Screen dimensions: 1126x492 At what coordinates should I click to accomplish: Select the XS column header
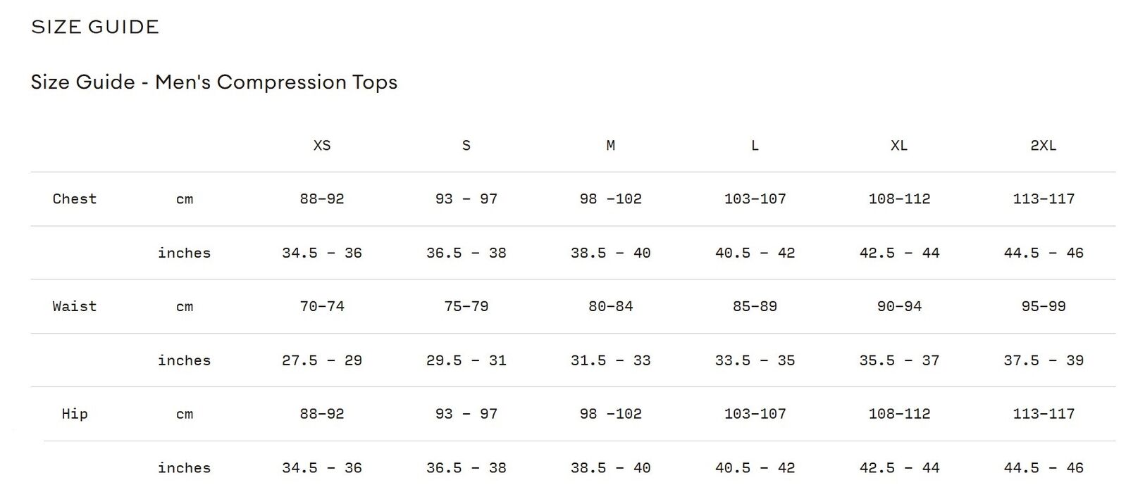click(322, 146)
